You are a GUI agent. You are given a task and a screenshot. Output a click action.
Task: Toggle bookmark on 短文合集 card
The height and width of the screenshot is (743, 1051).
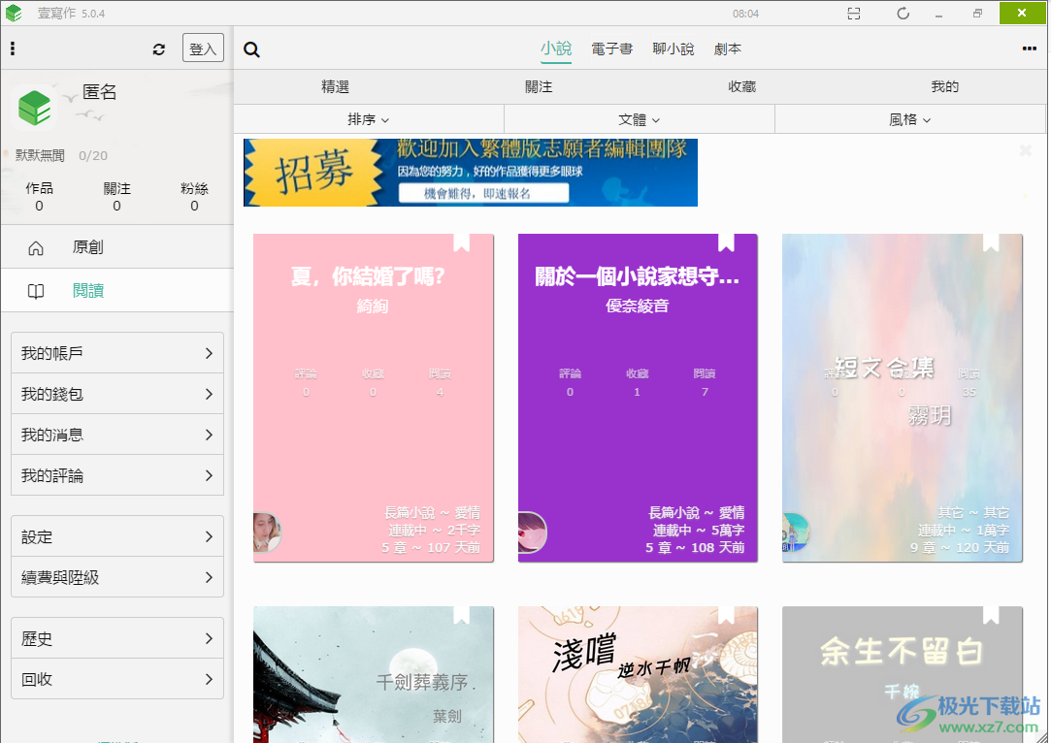[991, 242]
